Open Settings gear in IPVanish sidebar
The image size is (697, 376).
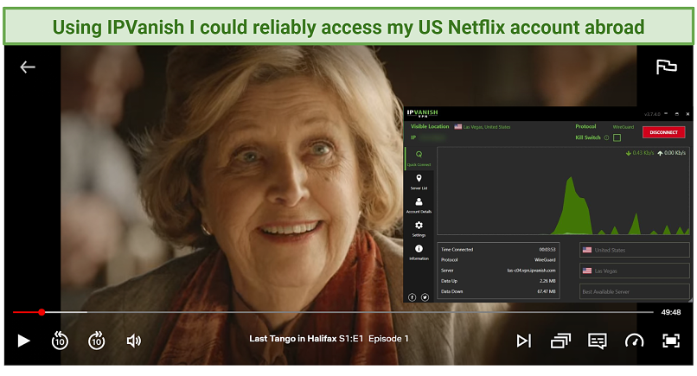click(x=419, y=229)
